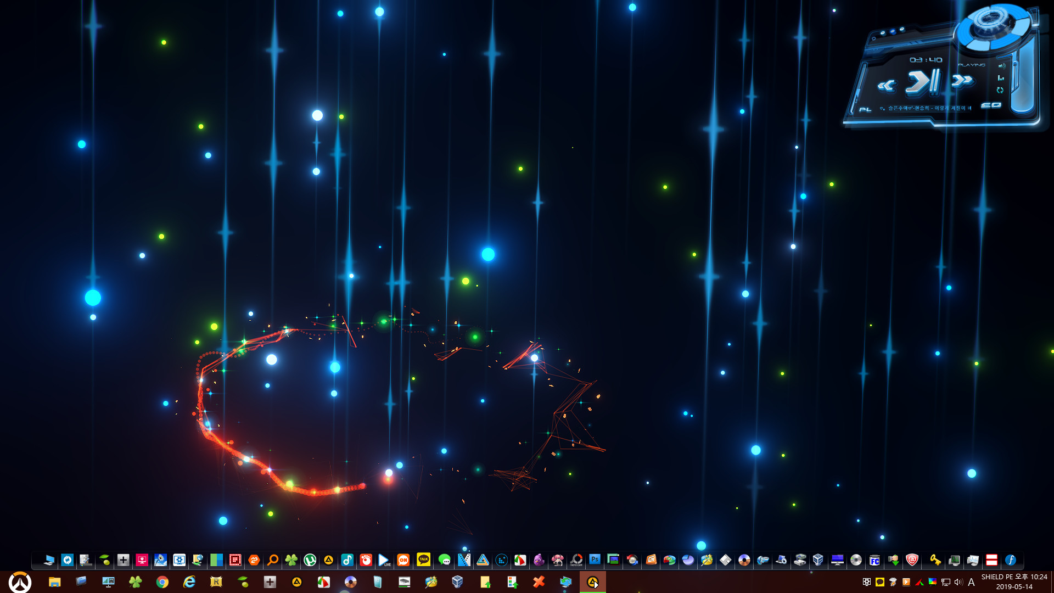Open File Explorer on the taskbar

[54, 582]
